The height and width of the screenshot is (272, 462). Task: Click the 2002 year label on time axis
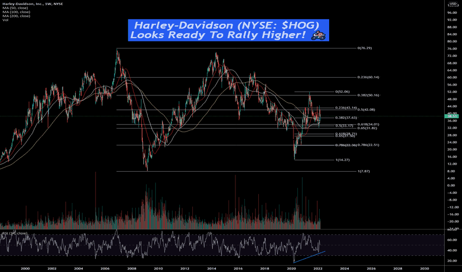52,269
